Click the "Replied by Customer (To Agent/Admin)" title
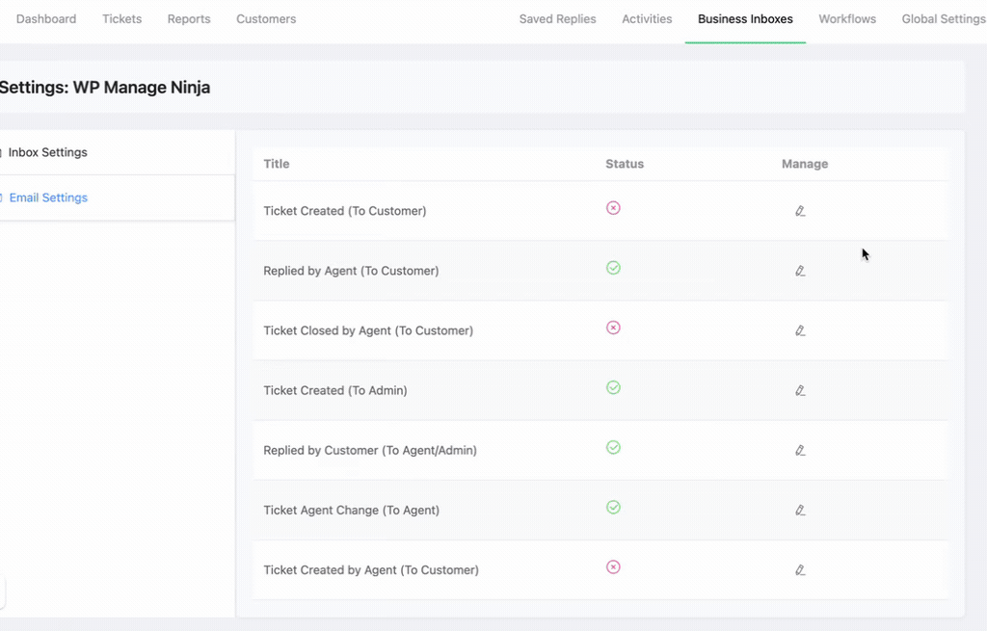Screen dimensions: 987x631 coord(370,450)
